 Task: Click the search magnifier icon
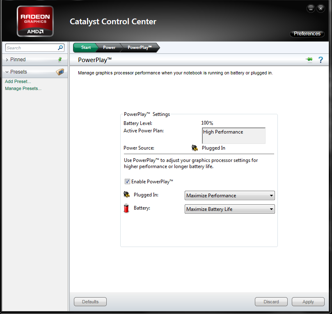click(60, 48)
